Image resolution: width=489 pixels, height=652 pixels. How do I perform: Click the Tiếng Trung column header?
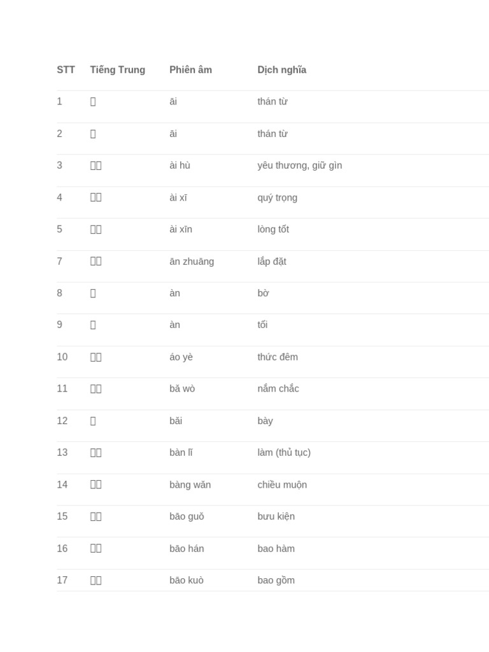pos(118,69)
